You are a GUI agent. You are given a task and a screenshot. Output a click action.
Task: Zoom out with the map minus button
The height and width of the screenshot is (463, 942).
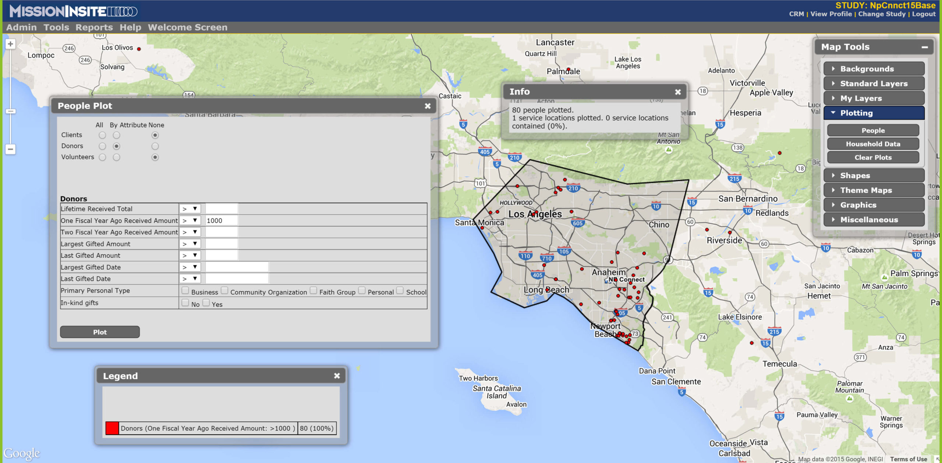(x=10, y=149)
